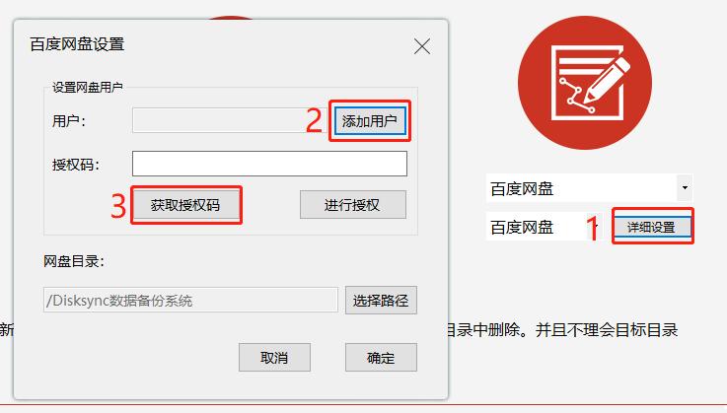727x413 pixels.
Task: Click the 授权码: label
Action: pos(76,164)
